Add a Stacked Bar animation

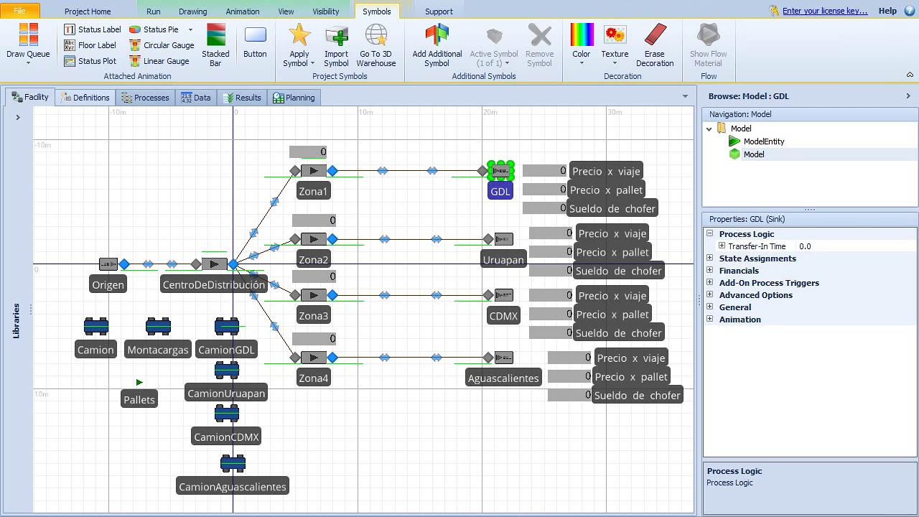tap(215, 45)
